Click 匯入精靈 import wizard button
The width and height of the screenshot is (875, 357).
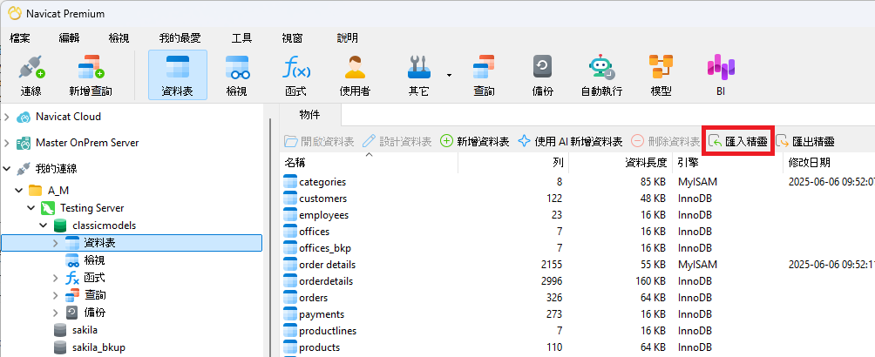click(x=737, y=142)
